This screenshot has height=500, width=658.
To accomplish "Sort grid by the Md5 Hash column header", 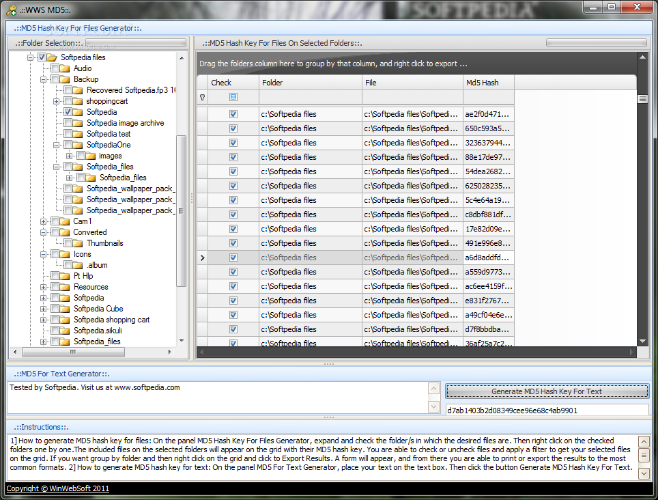I will pyautogui.click(x=489, y=83).
